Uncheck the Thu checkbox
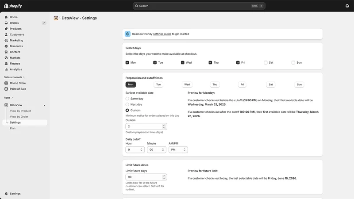The image size is (354, 199). pos(210,62)
